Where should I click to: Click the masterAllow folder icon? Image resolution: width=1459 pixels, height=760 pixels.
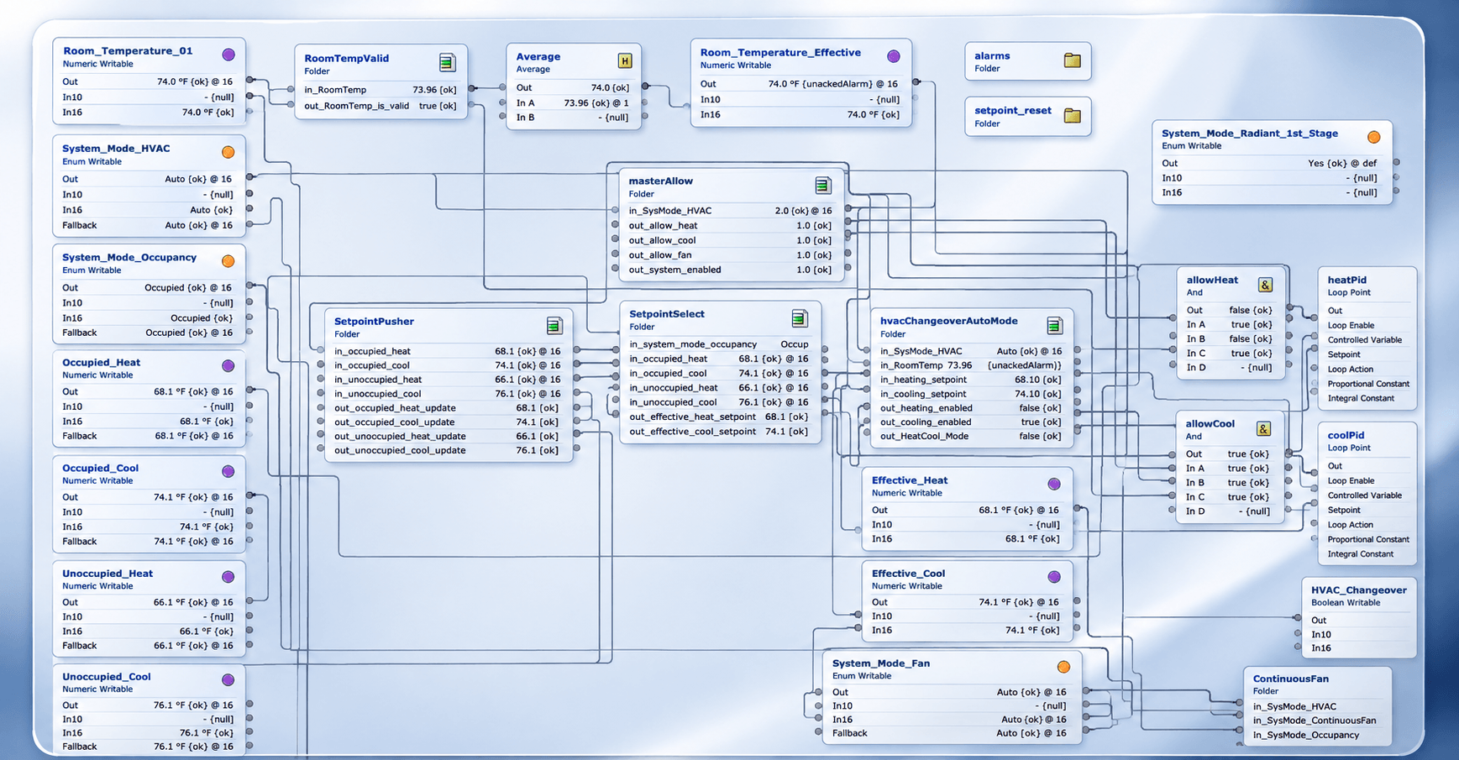pos(823,185)
